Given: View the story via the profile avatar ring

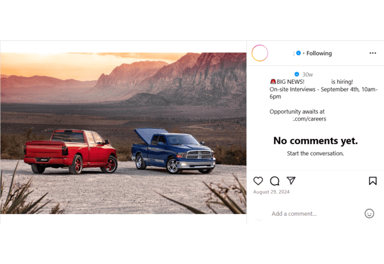Looking at the screenshot, I should point(260,53).
